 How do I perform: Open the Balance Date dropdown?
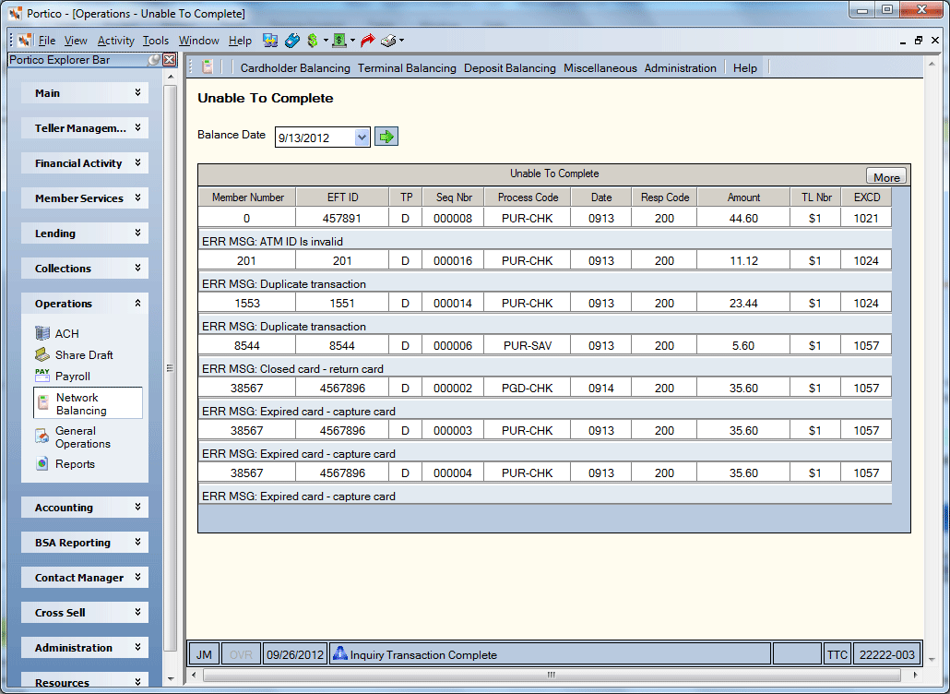(362, 137)
